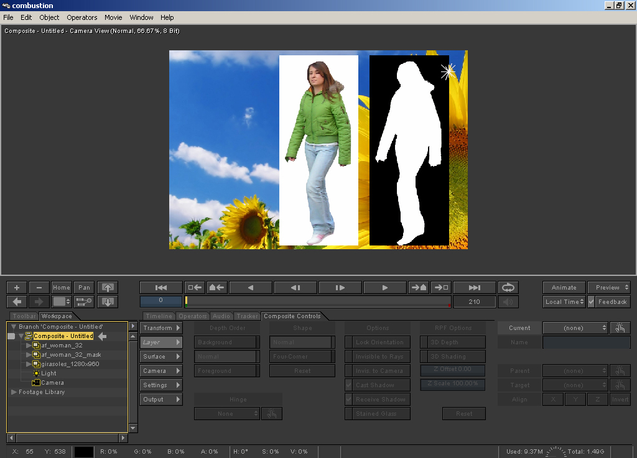Go to the first frame
Screen dimensions: 637x458
[x=161, y=288]
